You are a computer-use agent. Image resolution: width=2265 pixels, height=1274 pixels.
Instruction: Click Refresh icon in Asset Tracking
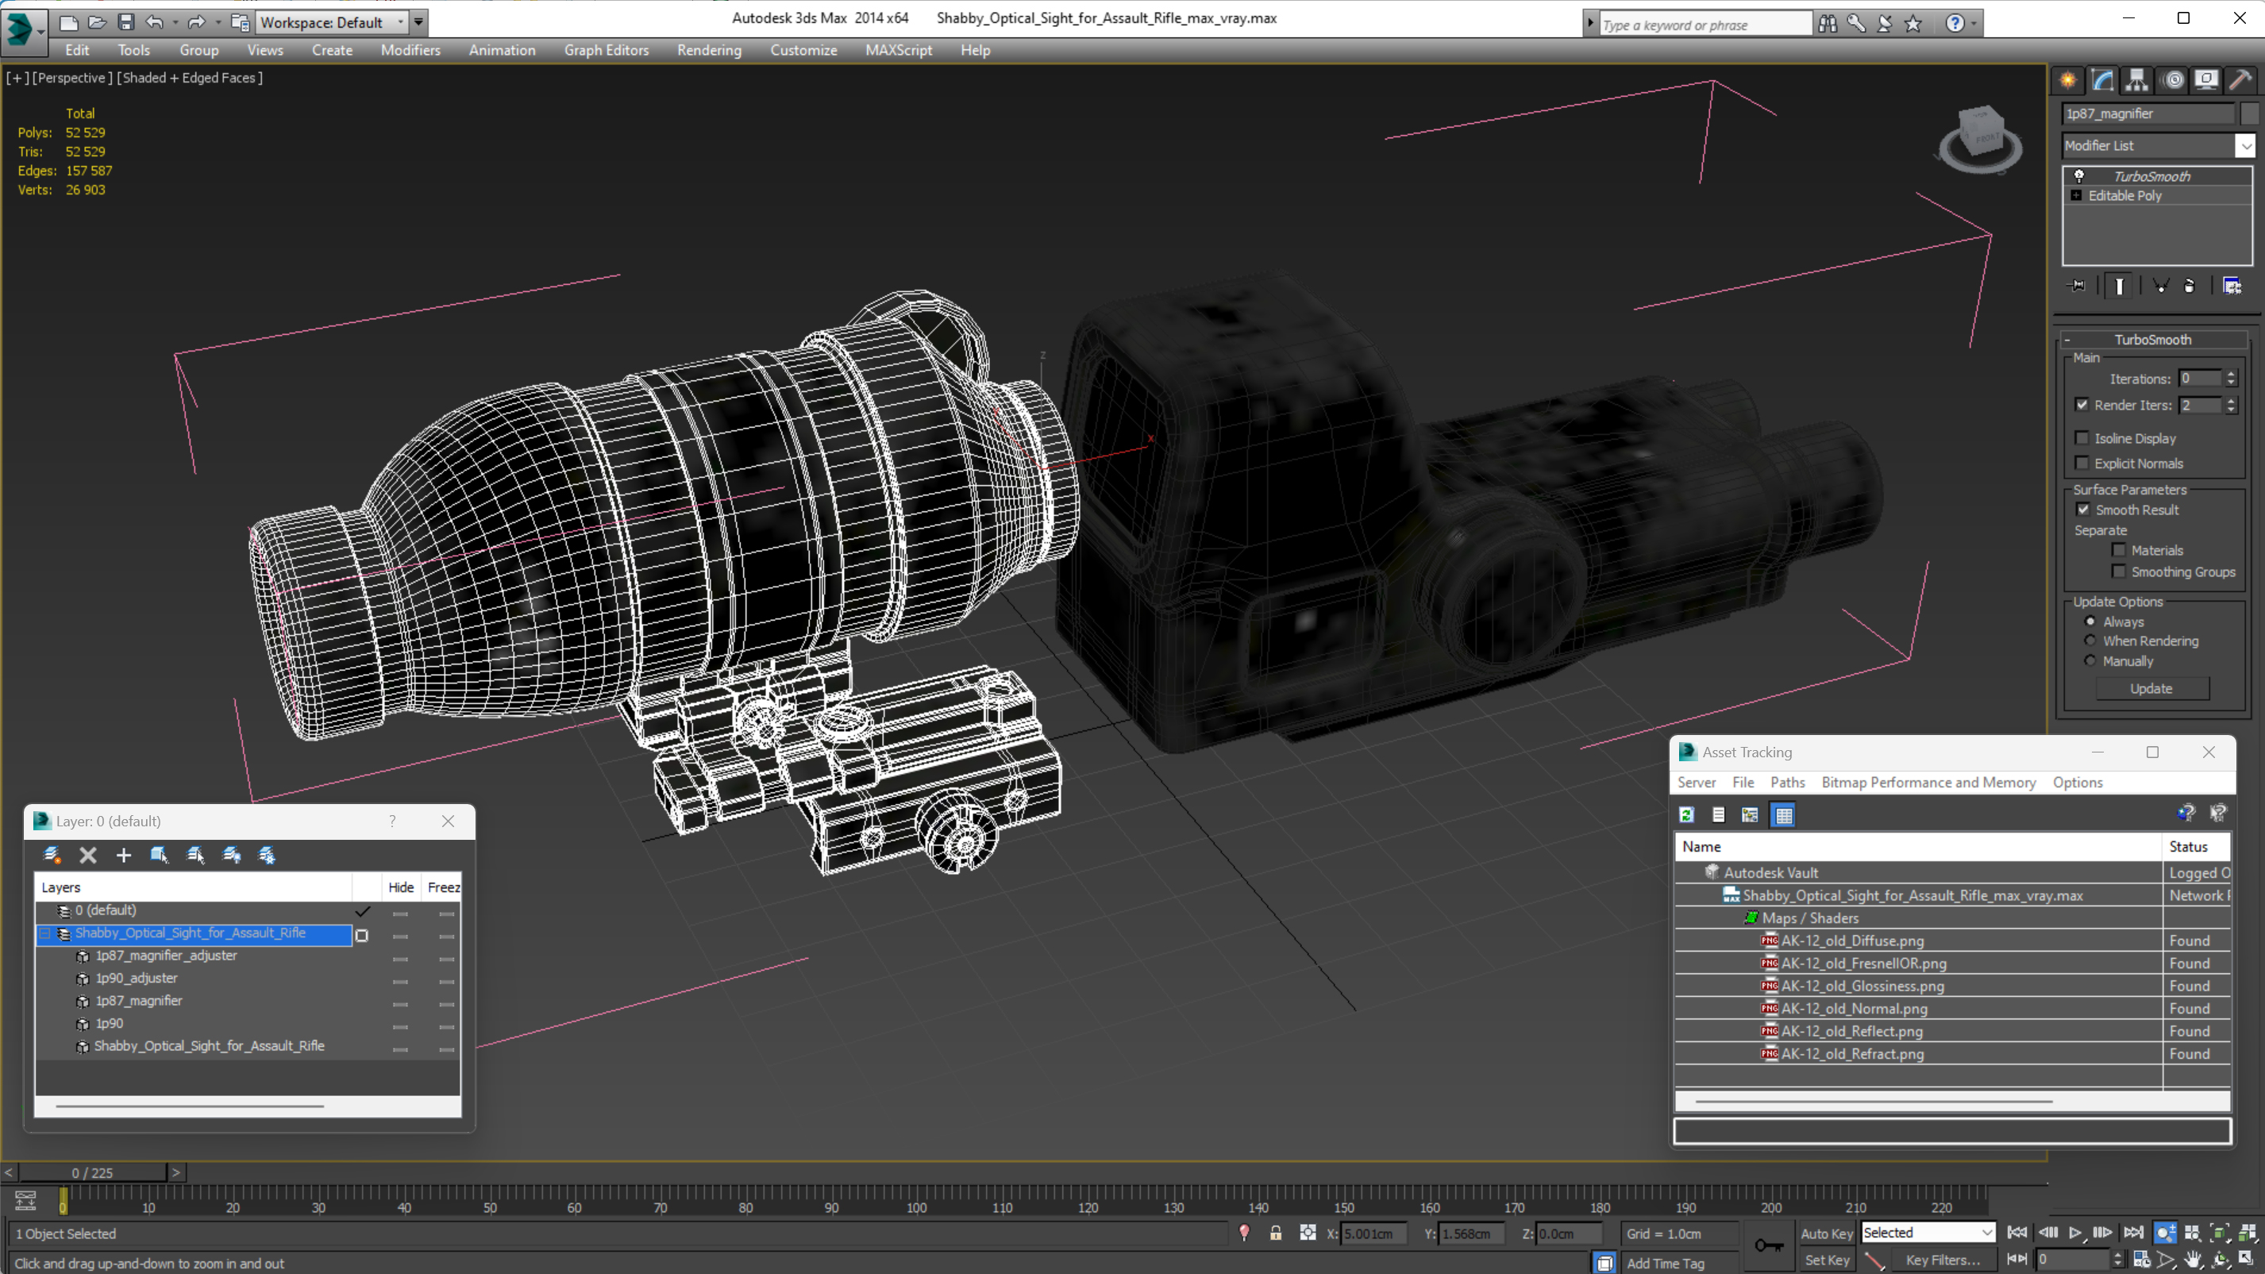click(1686, 815)
